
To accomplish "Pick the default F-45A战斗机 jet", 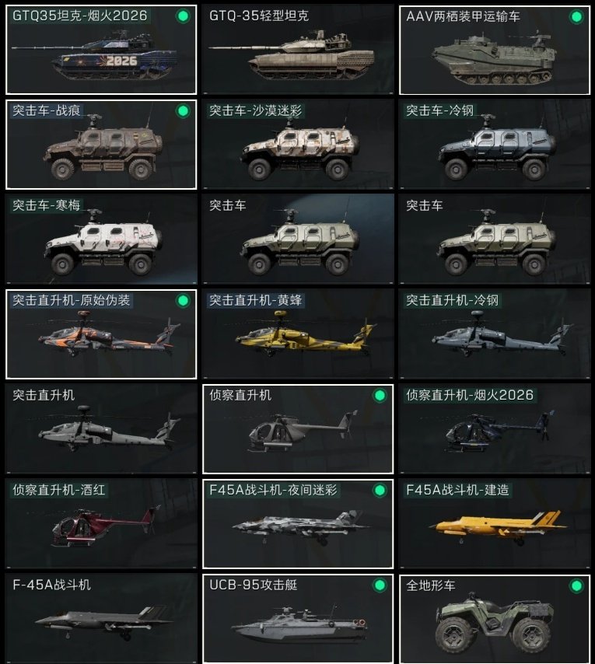I will pos(101,619).
